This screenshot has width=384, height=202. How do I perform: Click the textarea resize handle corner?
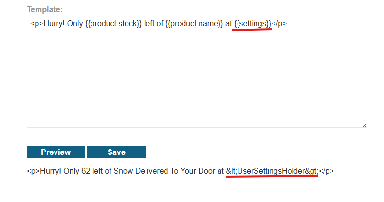click(x=364, y=125)
